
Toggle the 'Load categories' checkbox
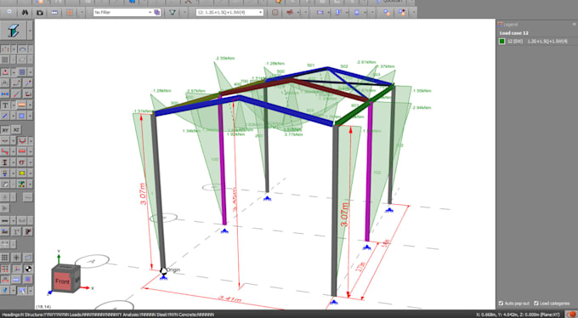coord(536,304)
